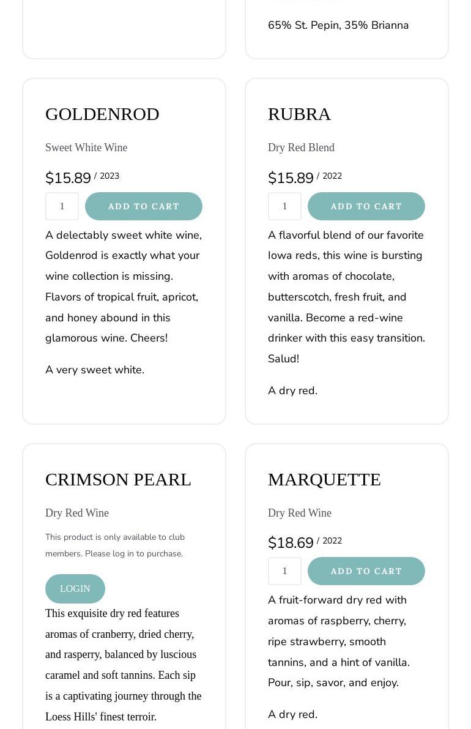Add Goldenrod wine to cart
The height and width of the screenshot is (729, 471).
pos(144,206)
